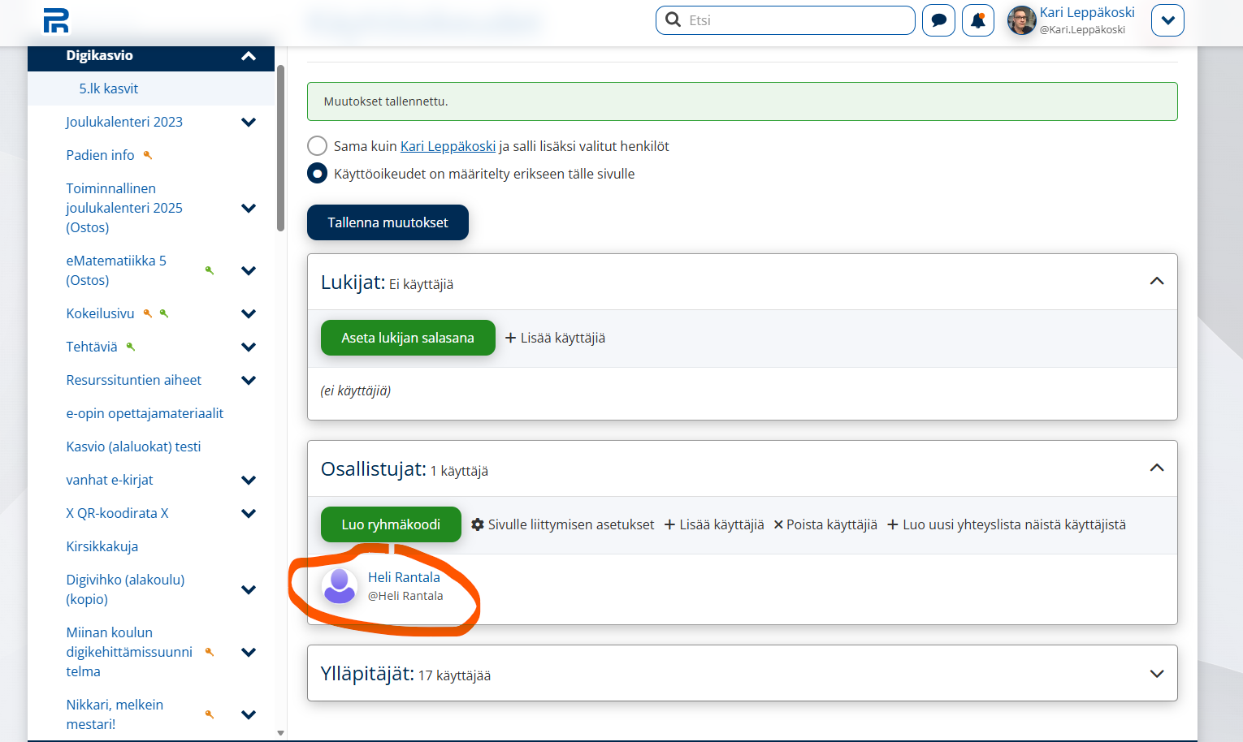Open the notifications bell
This screenshot has width=1243, height=742.
[x=978, y=20]
